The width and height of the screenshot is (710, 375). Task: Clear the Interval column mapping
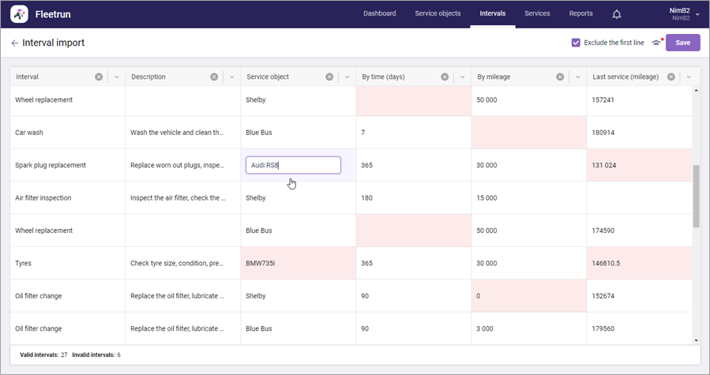tap(99, 77)
